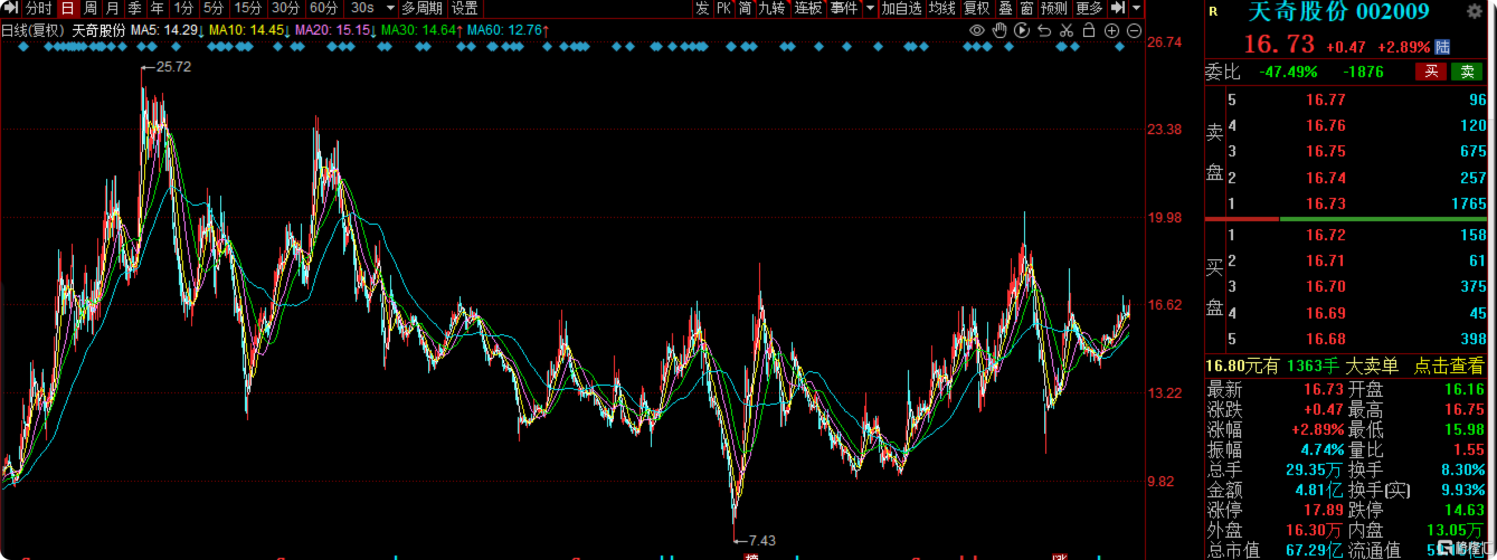
Task: Select the hand pan tool
Action: coord(999,31)
